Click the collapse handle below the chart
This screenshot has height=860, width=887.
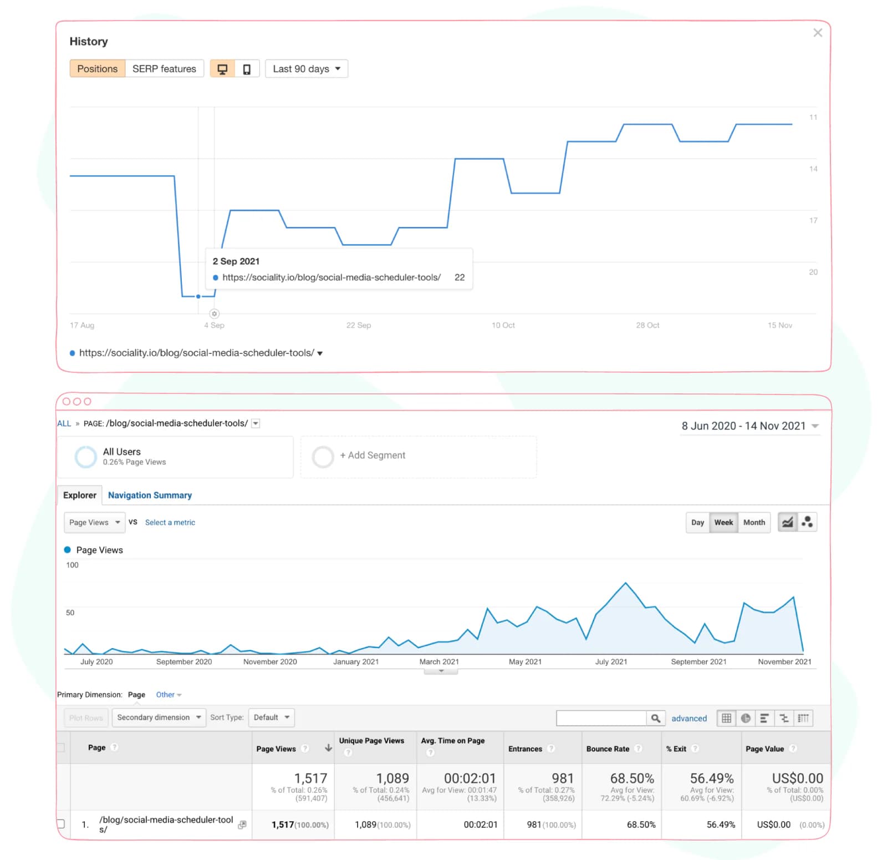pyautogui.click(x=441, y=671)
